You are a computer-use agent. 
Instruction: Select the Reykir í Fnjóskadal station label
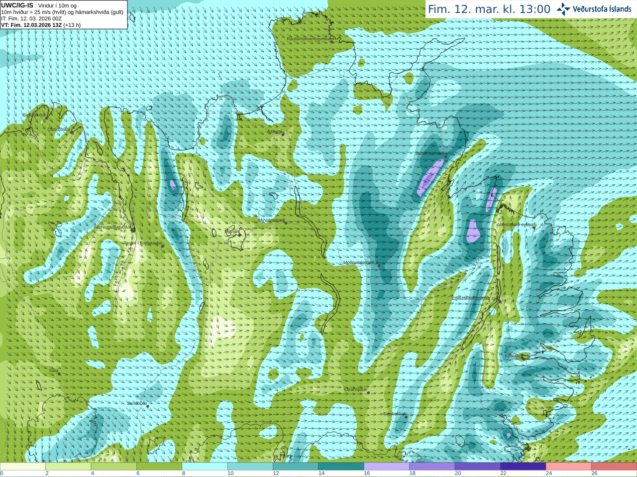[143, 243]
